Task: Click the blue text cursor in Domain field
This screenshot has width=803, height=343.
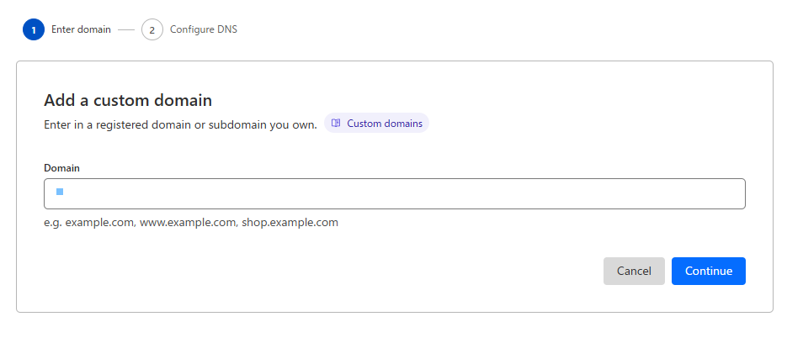Action: 60,192
